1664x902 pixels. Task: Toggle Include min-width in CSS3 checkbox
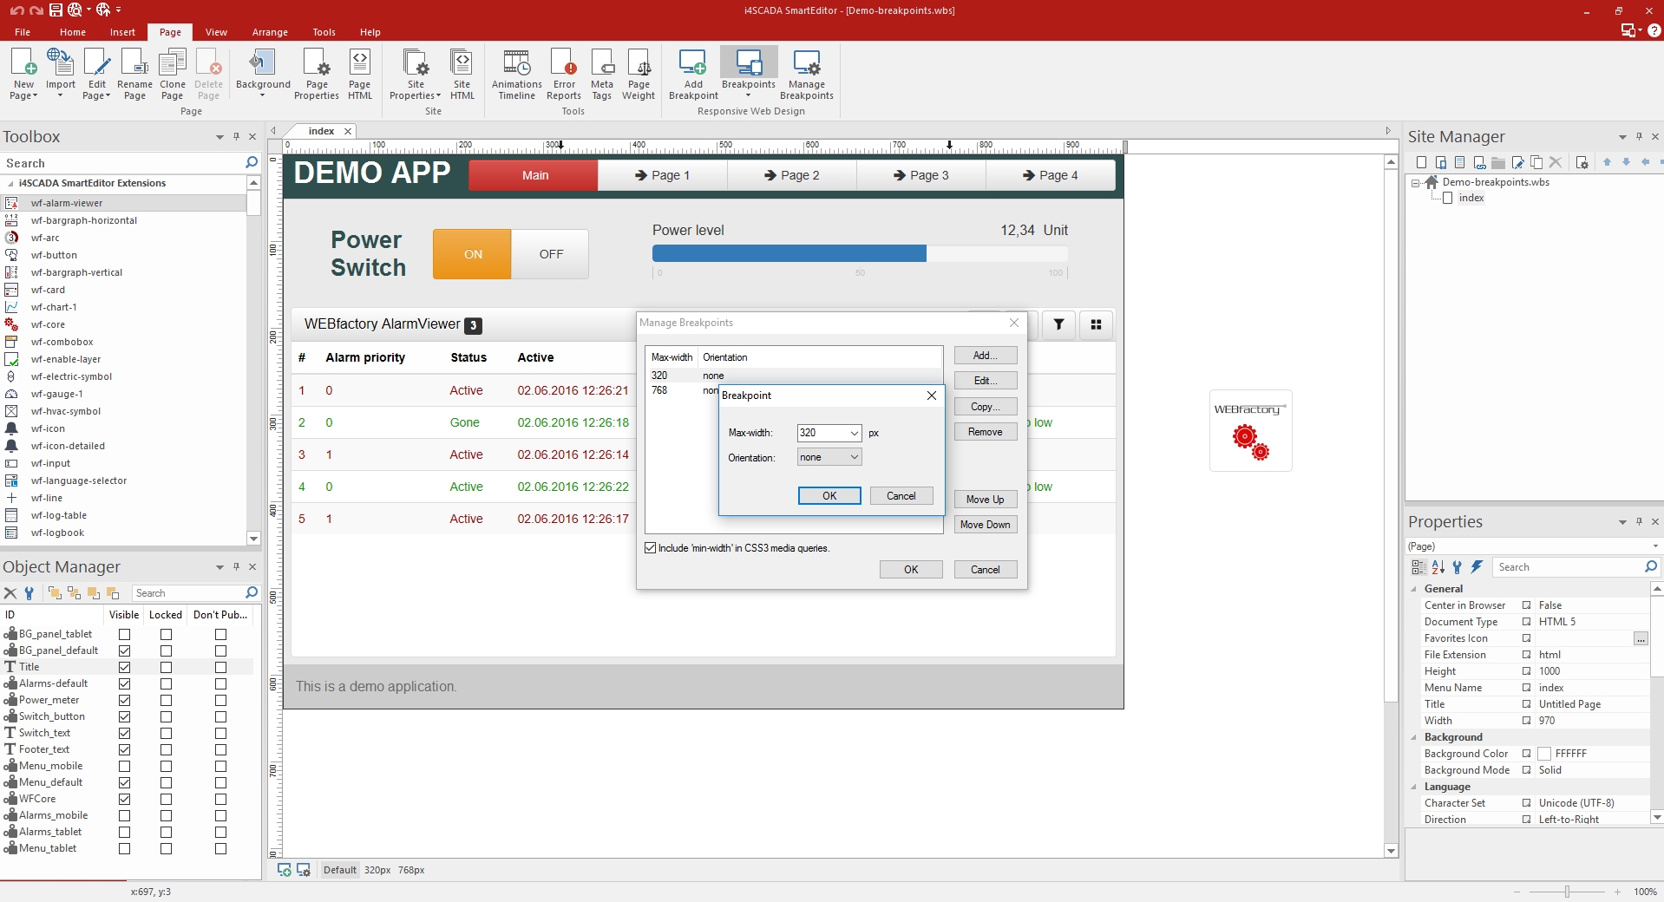point(651,548)
